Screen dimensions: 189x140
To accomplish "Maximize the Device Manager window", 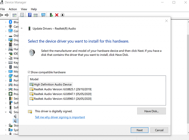I will pyautogui.click(x=174, y=3).
